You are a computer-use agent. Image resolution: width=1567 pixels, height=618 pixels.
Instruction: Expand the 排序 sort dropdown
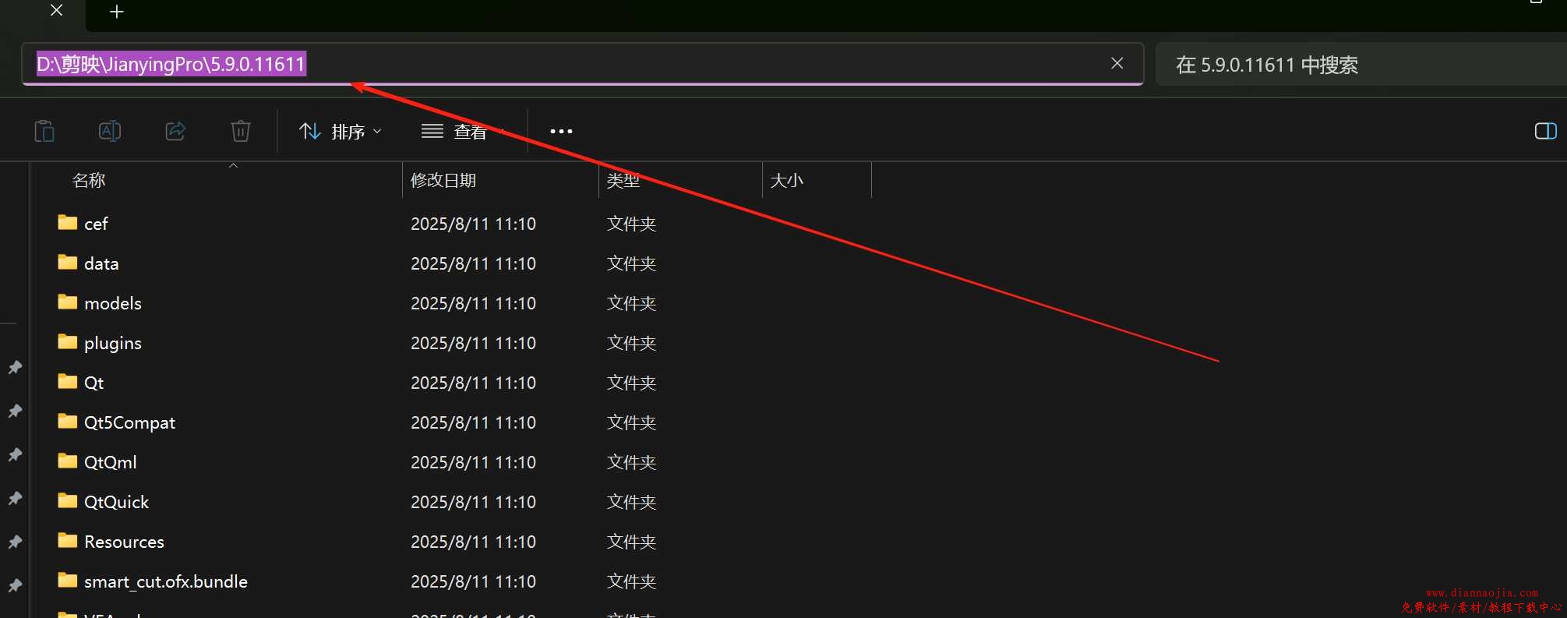coord(341,132)
